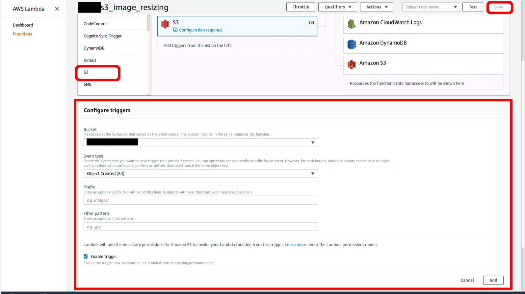Click the Amazon CloudWatch Logs icon
The image size is (525, 294).
point(352,24)
